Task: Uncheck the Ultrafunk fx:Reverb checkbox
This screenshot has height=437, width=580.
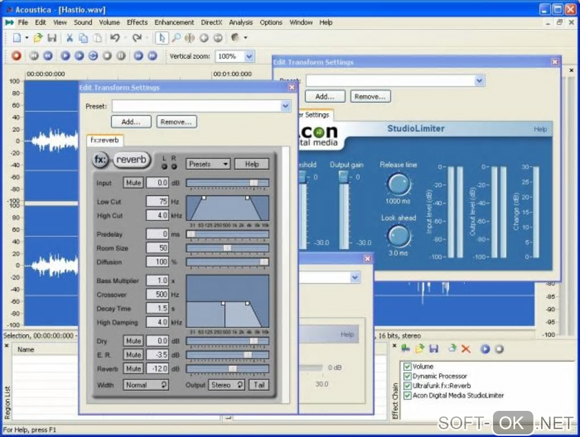Action: pos(407,386)
